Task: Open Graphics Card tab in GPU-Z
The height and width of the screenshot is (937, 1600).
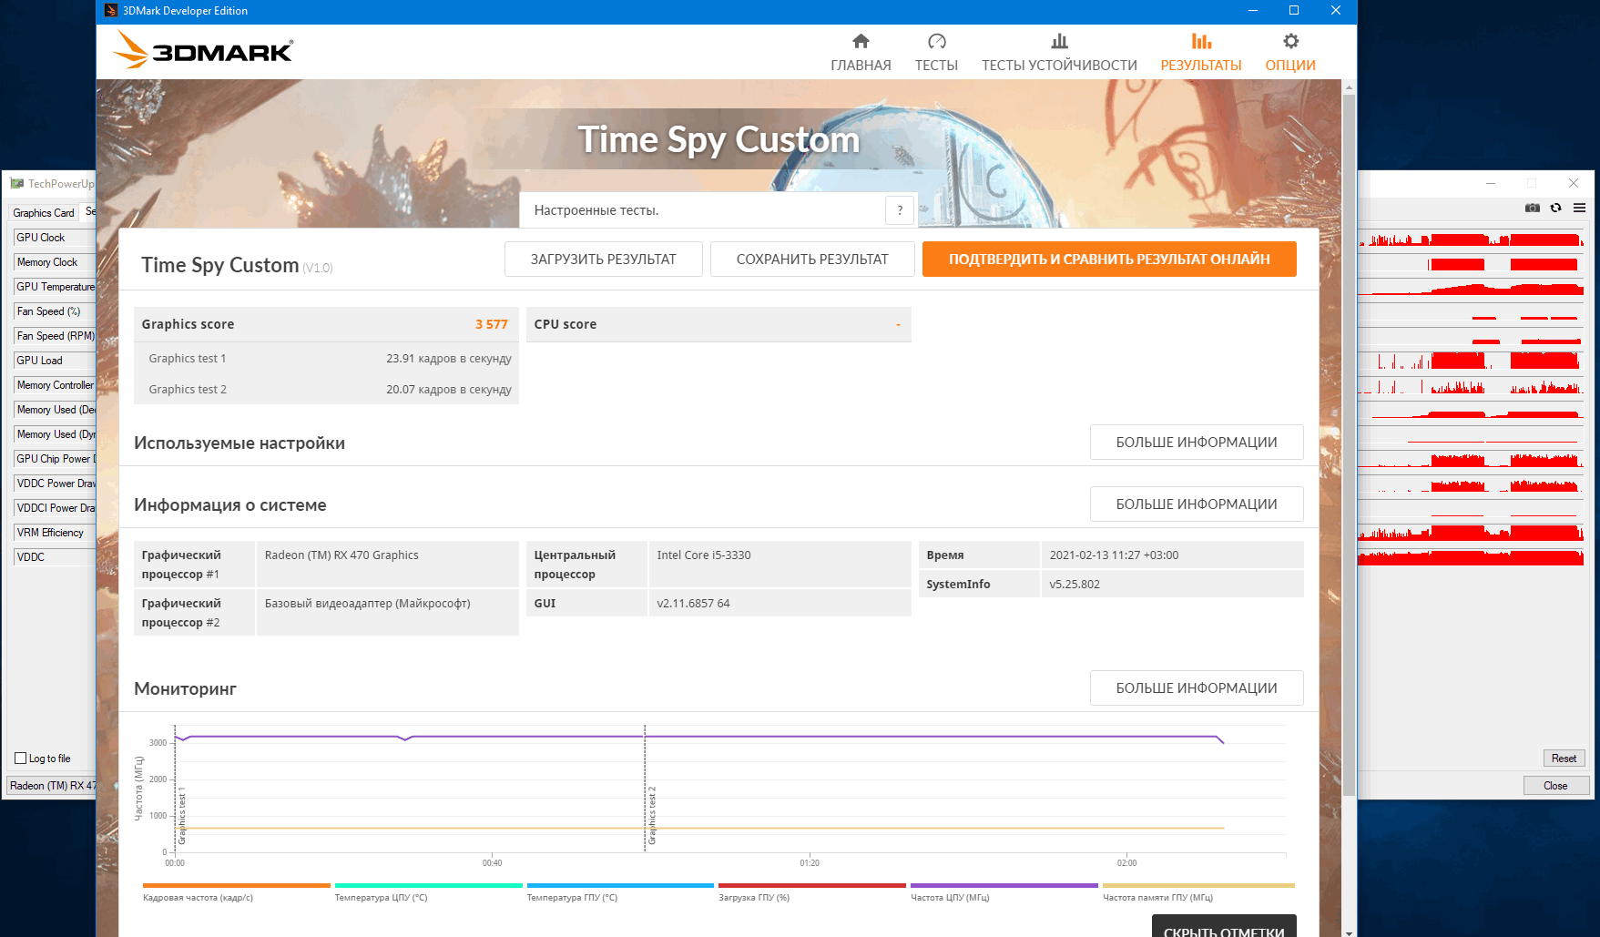Action: [x=44, y=212]
